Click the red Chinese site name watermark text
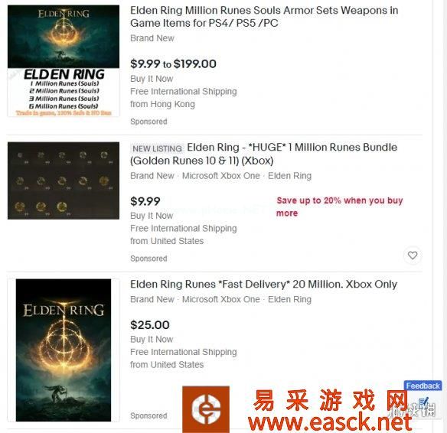Screen dimensions: 447x433 click(x=331, y=401)
